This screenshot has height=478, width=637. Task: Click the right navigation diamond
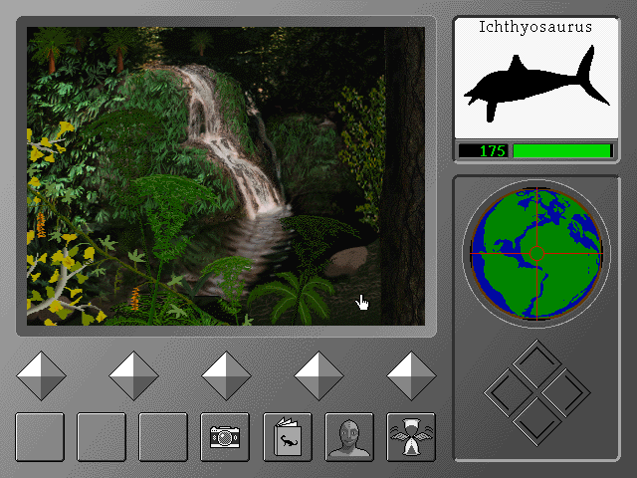point(565,392)
